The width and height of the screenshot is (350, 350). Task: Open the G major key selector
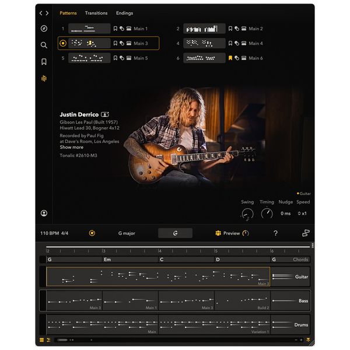pyautogui.click(x=126, y=233)
